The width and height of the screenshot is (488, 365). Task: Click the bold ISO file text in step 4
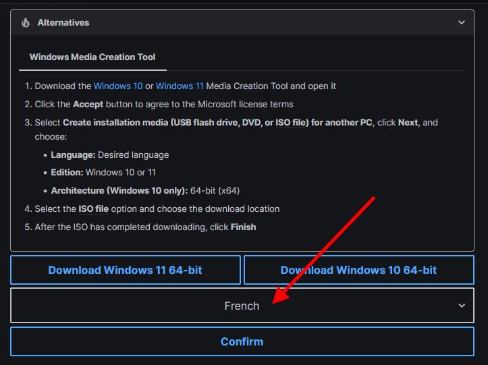pos(93,209)
